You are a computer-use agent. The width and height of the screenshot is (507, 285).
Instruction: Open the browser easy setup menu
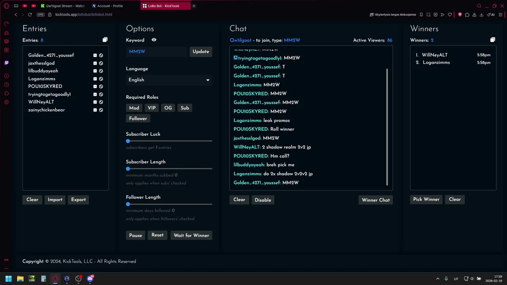(500, 15)
